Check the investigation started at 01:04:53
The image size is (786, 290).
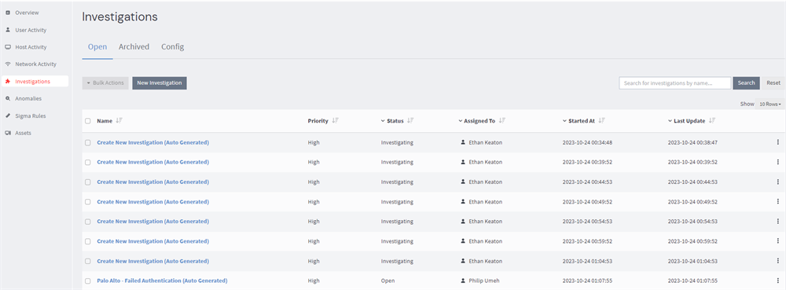88,261
